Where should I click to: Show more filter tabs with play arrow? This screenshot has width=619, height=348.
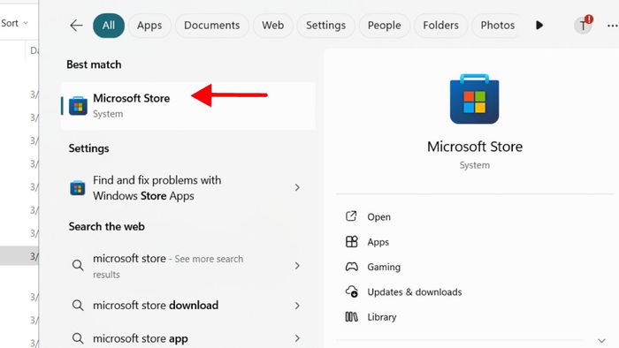click(x=539, y=26)
